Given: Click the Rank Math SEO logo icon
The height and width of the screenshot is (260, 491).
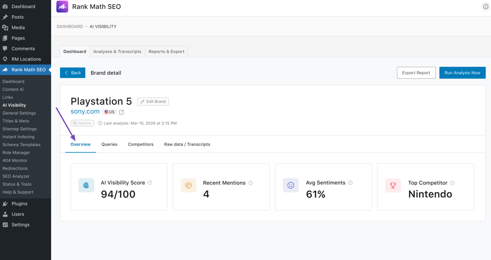Looking at the screenshot, I should pos(62,6).
